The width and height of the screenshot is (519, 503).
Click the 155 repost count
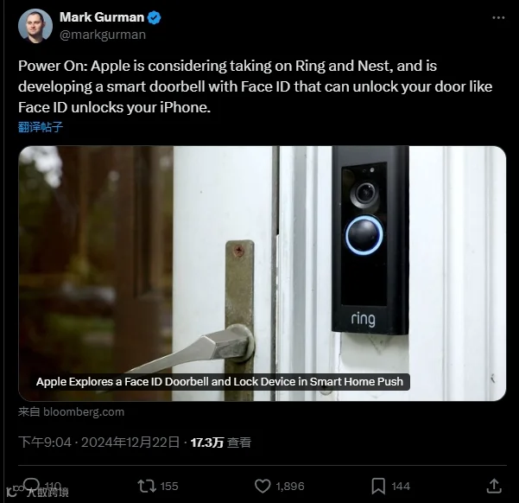[169, 486]
